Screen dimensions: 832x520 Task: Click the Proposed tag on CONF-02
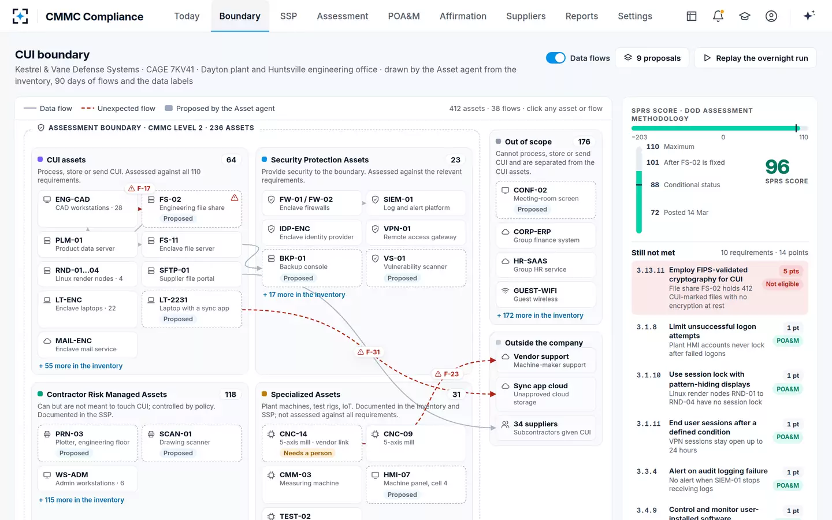(x=532, y=210)
